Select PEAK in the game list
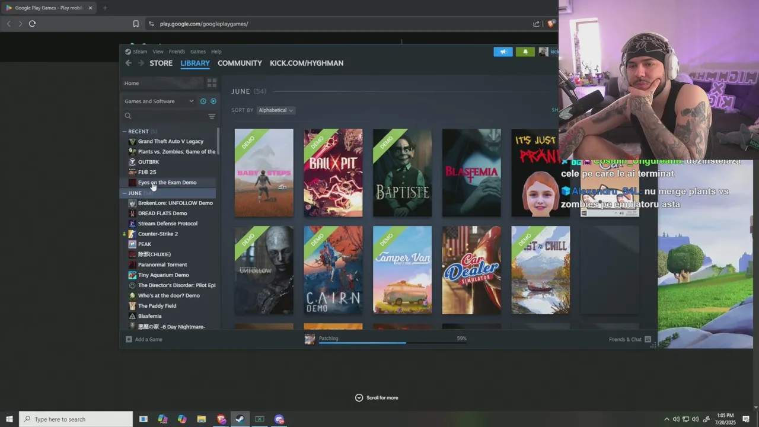This screenshot has height=427, width=759. (145, 244)
